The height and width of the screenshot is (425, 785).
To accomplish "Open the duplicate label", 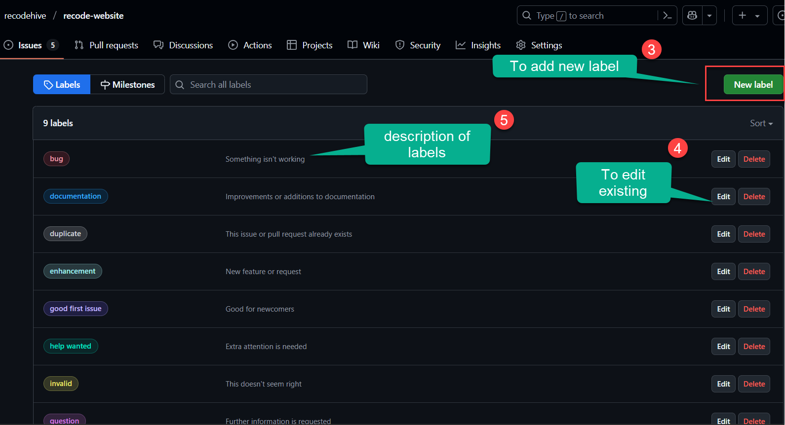I will pyautogui.click(x=65, y=234).
